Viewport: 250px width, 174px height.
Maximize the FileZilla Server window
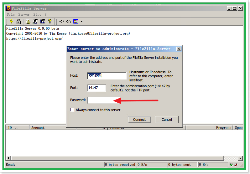pyautogui.click(x=235, y=8)
